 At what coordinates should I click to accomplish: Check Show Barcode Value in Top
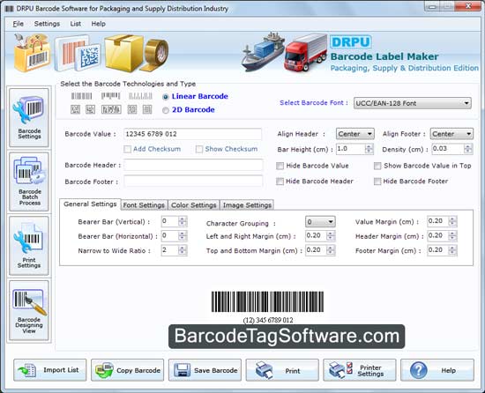[x=377, y=166]
